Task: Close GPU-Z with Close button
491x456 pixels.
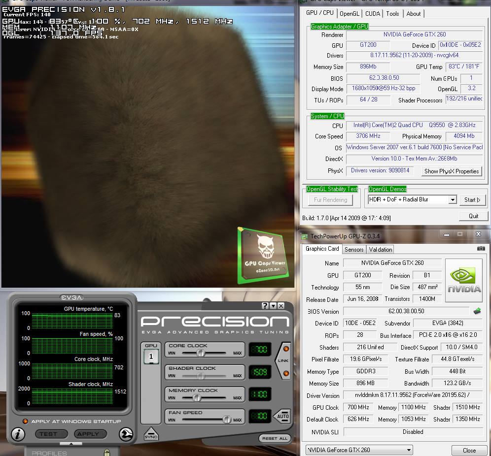Action: point(469,451)
